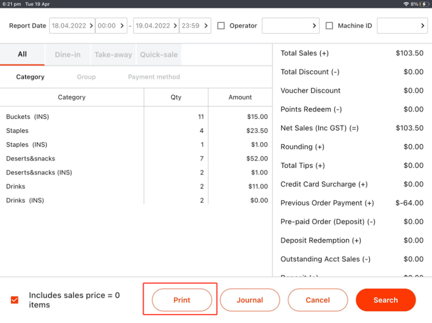Screen dimensions: 432x323
Task: Open the start time 00:00 picker
Action: point(111,26)
